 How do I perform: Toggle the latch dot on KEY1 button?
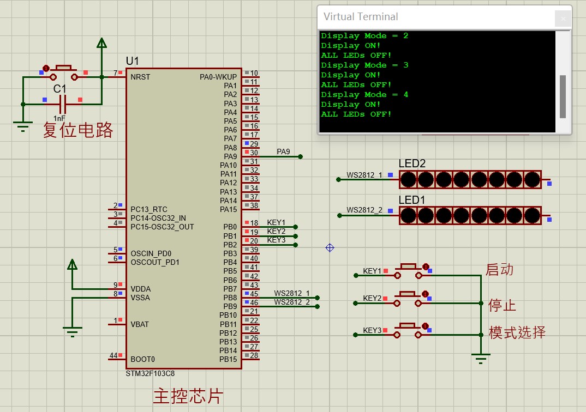click(x=425, y=267)
